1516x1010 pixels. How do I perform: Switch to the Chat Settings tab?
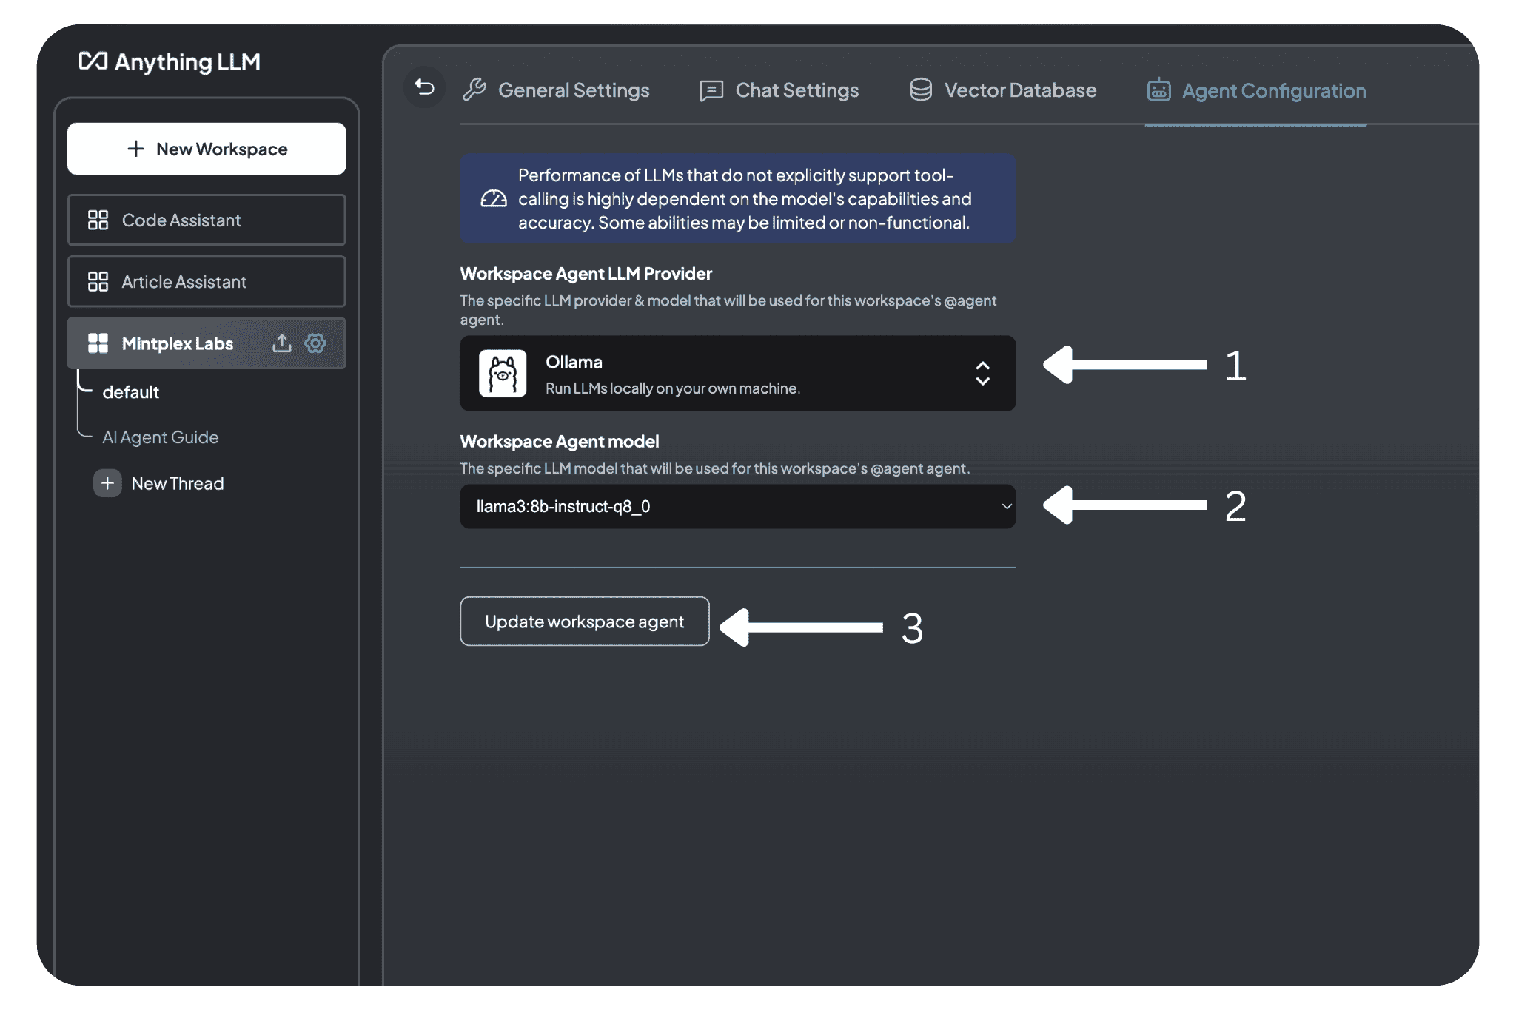point(779,90)
